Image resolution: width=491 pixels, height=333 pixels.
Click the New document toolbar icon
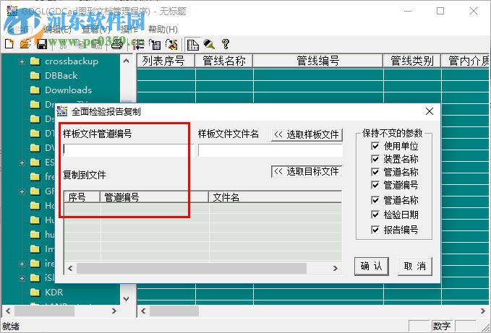coord(9,44)
